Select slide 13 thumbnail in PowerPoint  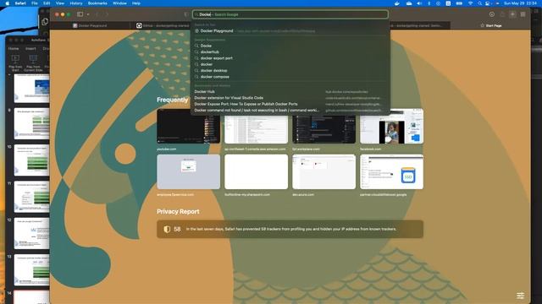tap(32, 270)
